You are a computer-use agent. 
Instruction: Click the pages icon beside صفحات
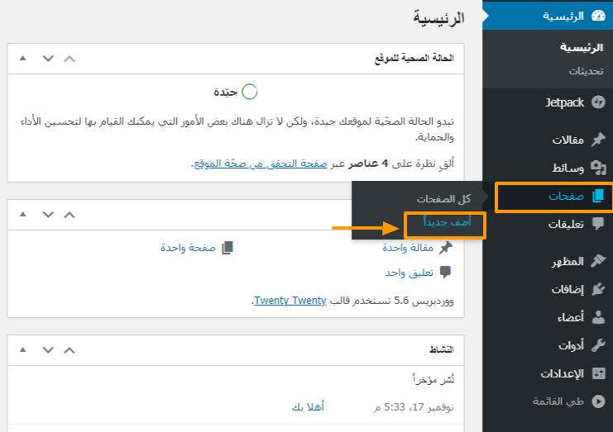click(x=598, y=196)
